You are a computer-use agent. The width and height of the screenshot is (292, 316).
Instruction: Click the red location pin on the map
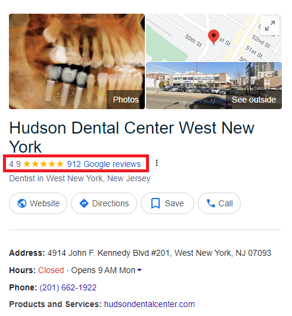click(213, 37)
